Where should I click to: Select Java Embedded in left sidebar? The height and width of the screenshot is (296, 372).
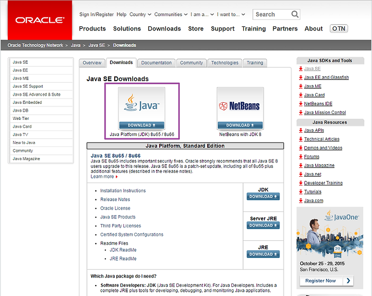[41, 102]
